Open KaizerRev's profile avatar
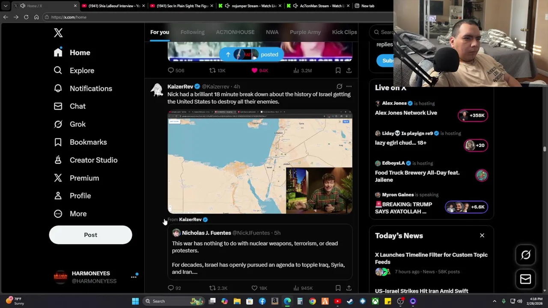 (157, 90)
